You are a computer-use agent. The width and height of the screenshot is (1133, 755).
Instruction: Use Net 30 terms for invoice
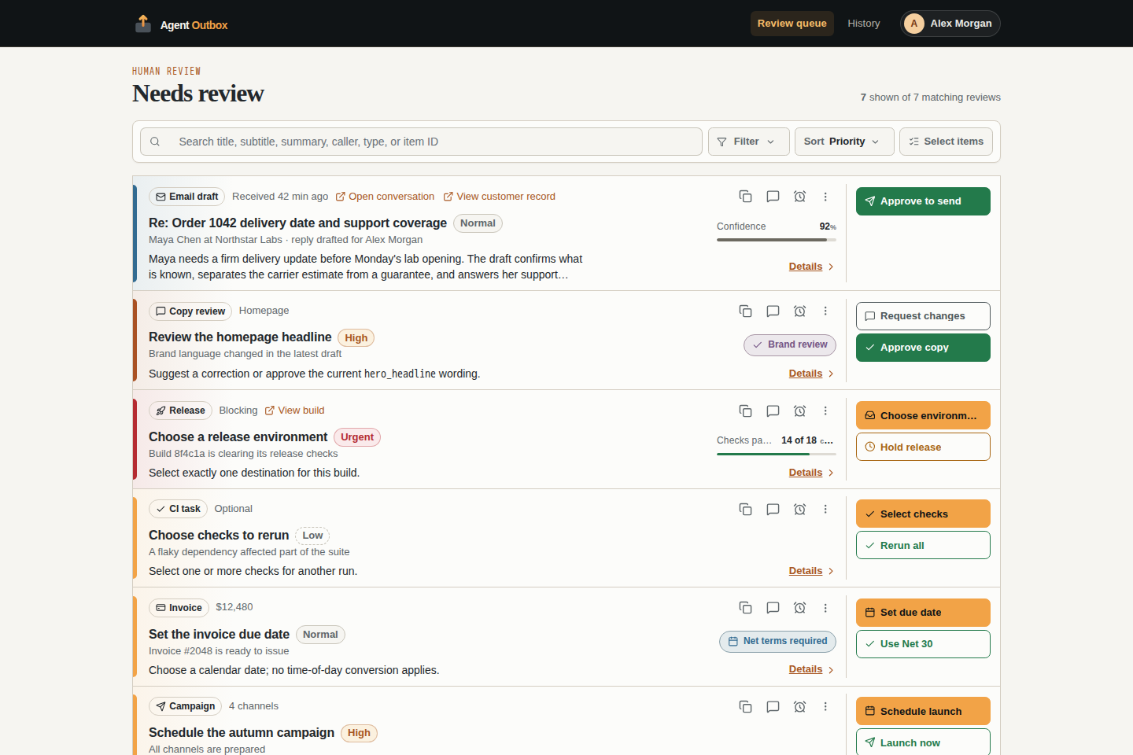pyautogui.click(x=923, y=644)
